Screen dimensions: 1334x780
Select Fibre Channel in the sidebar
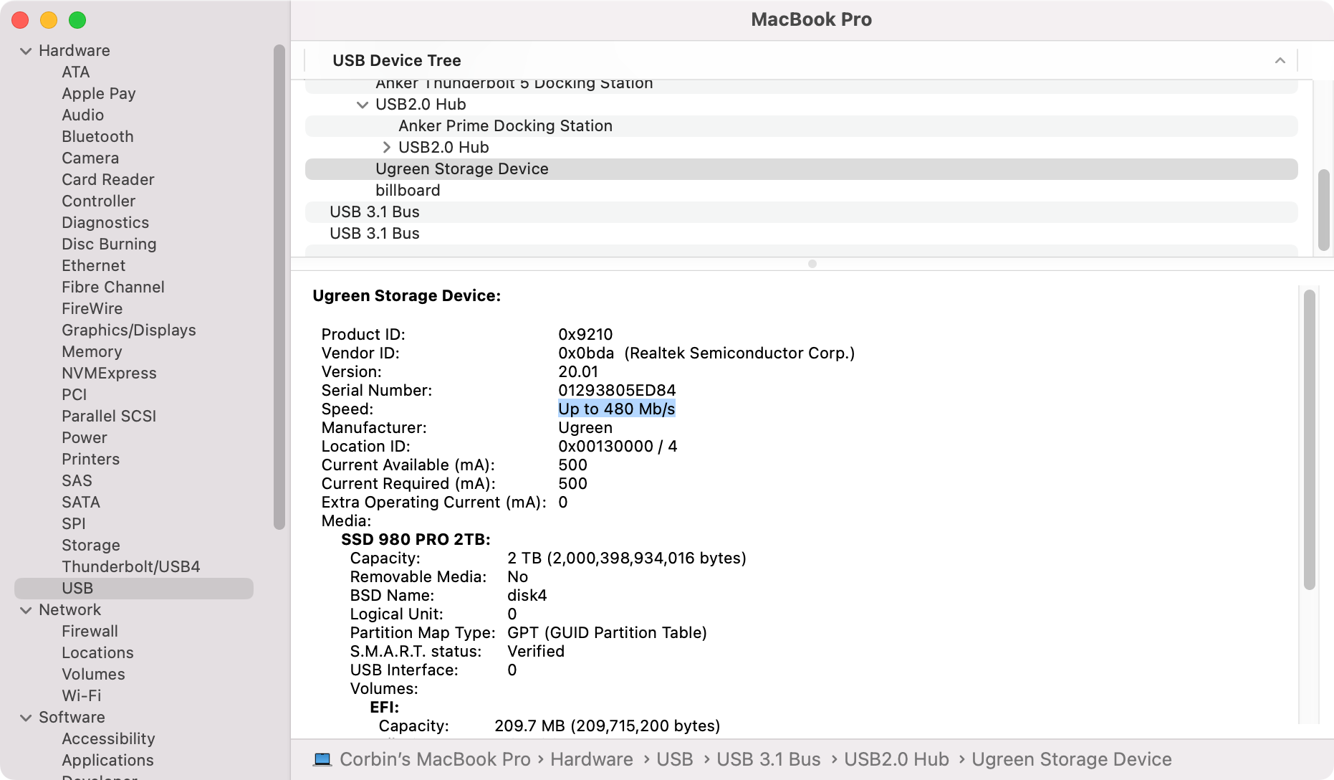point(113,287)
